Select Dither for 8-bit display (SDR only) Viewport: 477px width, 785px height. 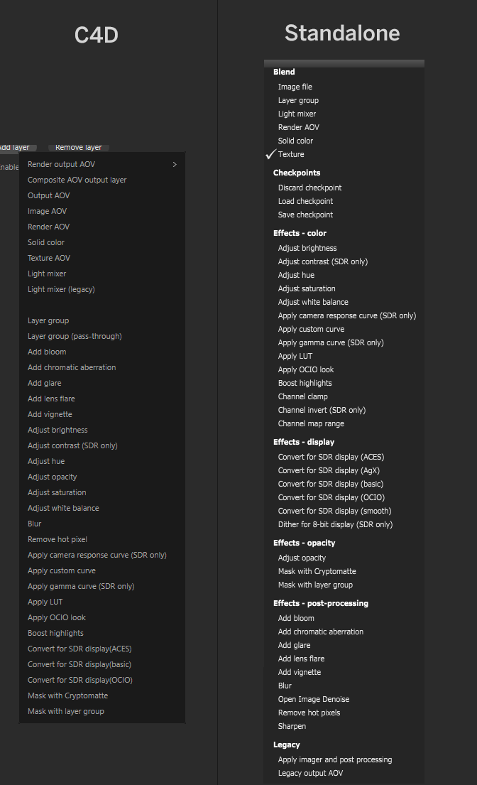(335, 524)
